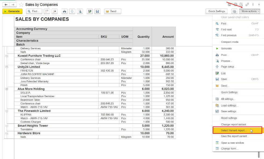Collapse the Atua Mora Holding group
The image size is (264, 159).
point(7,89)
